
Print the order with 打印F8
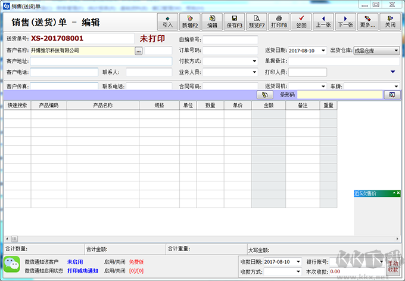pyautogui.click(x=279, y=21)
